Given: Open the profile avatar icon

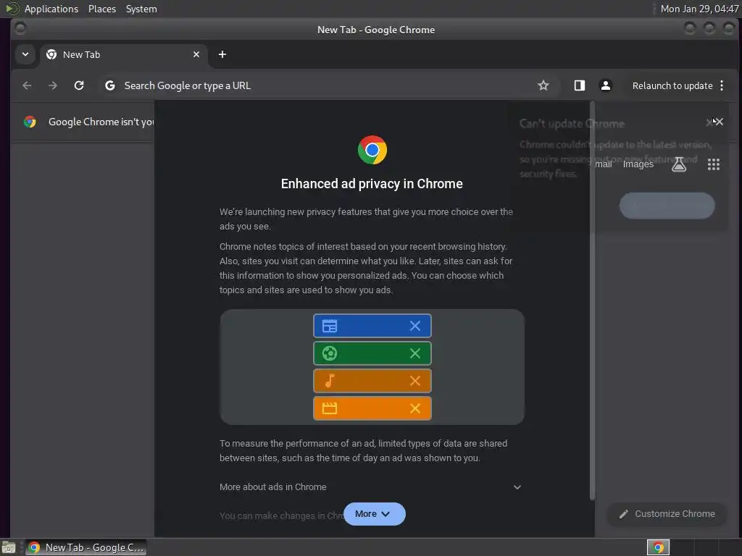Looking at the screenshot, I should [x=606, y=85].
